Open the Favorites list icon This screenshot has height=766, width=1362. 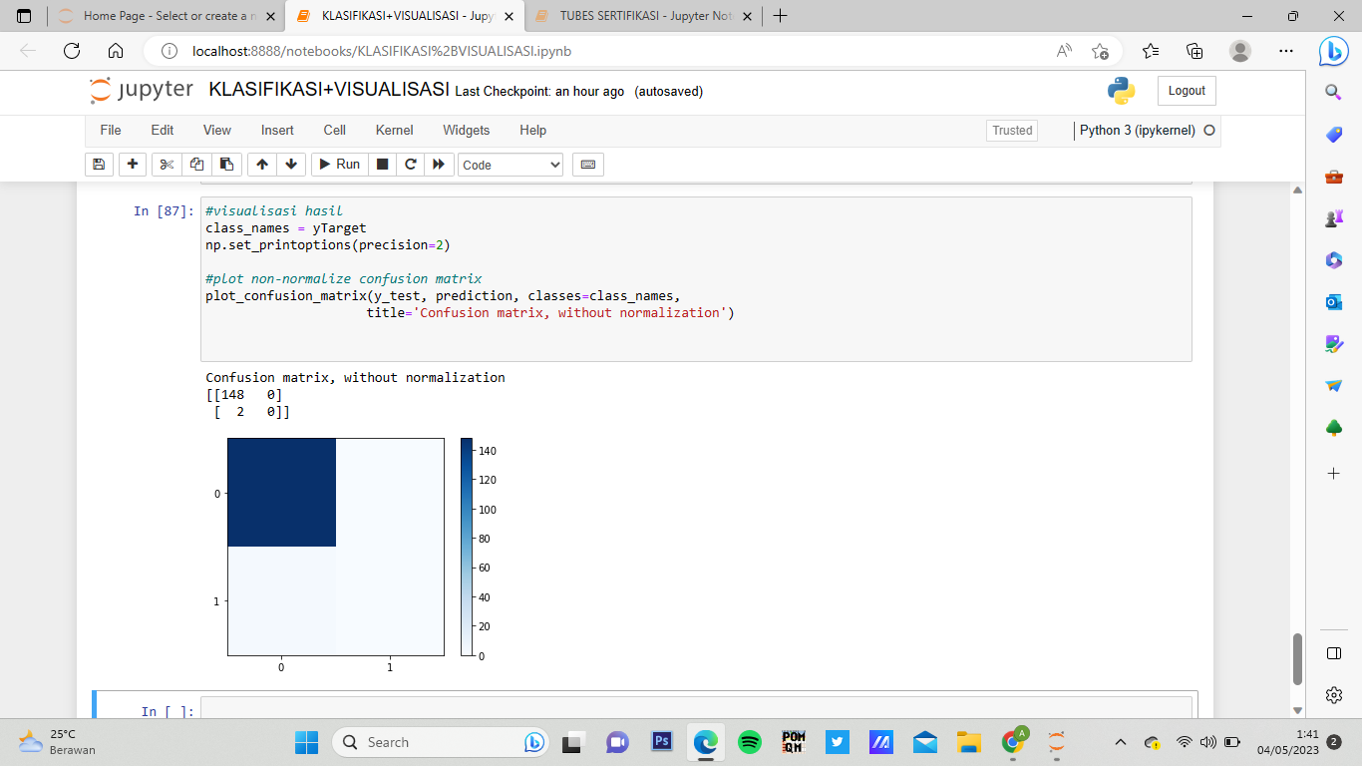(1151, 51)
